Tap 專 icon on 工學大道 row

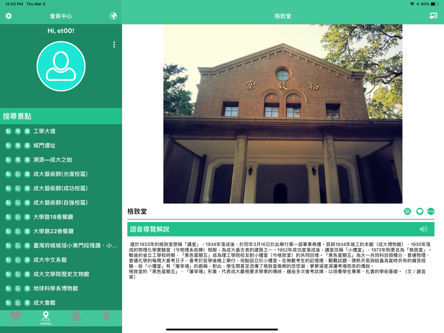coord(18,131)
